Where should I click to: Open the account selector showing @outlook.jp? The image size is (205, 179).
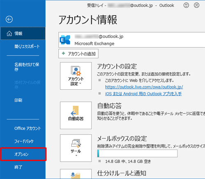132,40
